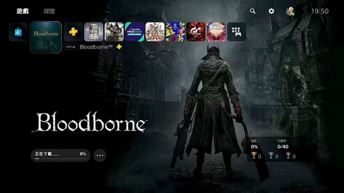The width and height of the screenshot is (344, 193).
Task: Open eFootball PES 2021 tile
Action: click(x=135, y=32)
